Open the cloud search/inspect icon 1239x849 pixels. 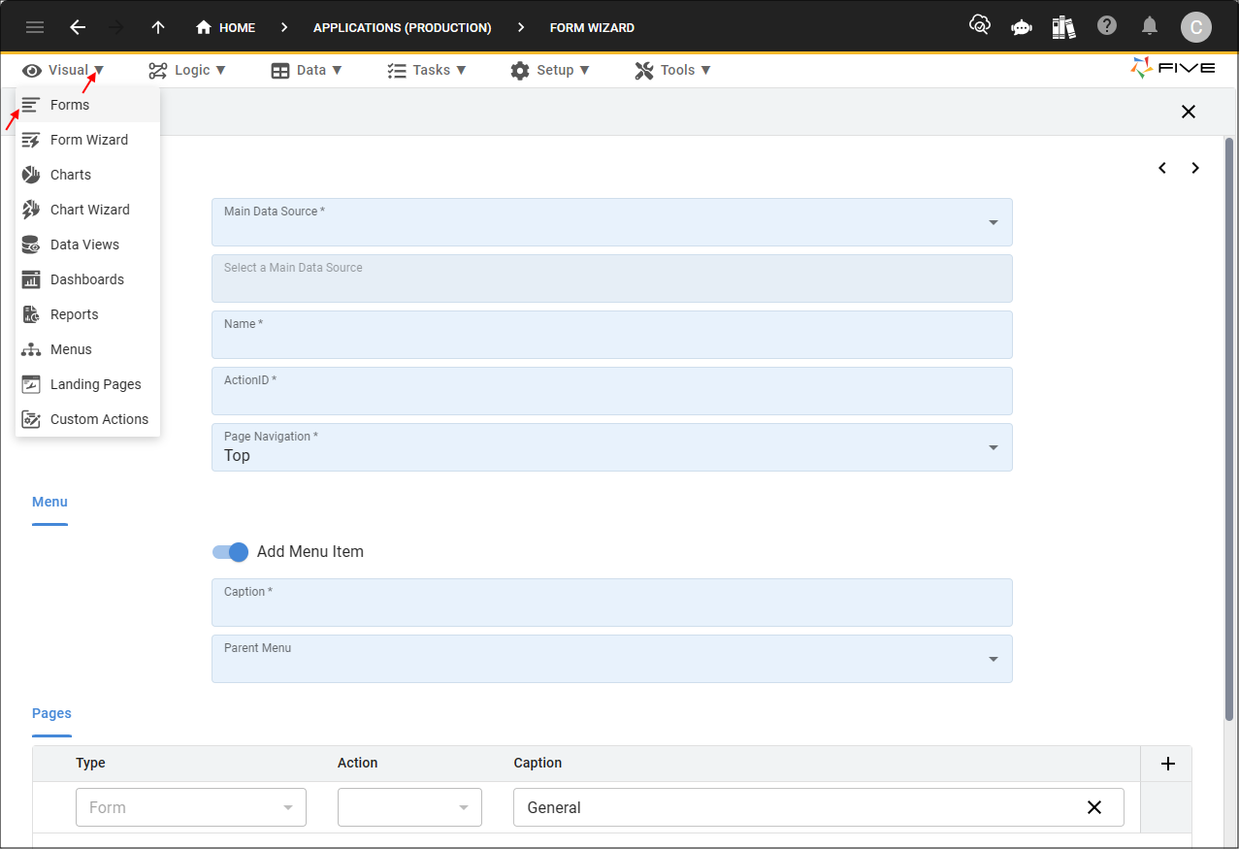(980, 26)
